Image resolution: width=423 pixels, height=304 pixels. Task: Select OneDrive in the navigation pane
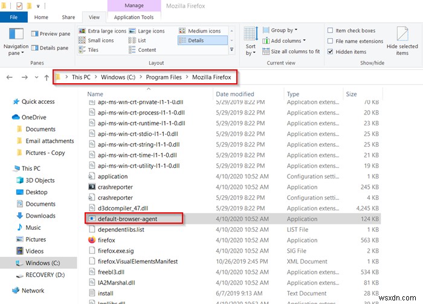(30, 117)
